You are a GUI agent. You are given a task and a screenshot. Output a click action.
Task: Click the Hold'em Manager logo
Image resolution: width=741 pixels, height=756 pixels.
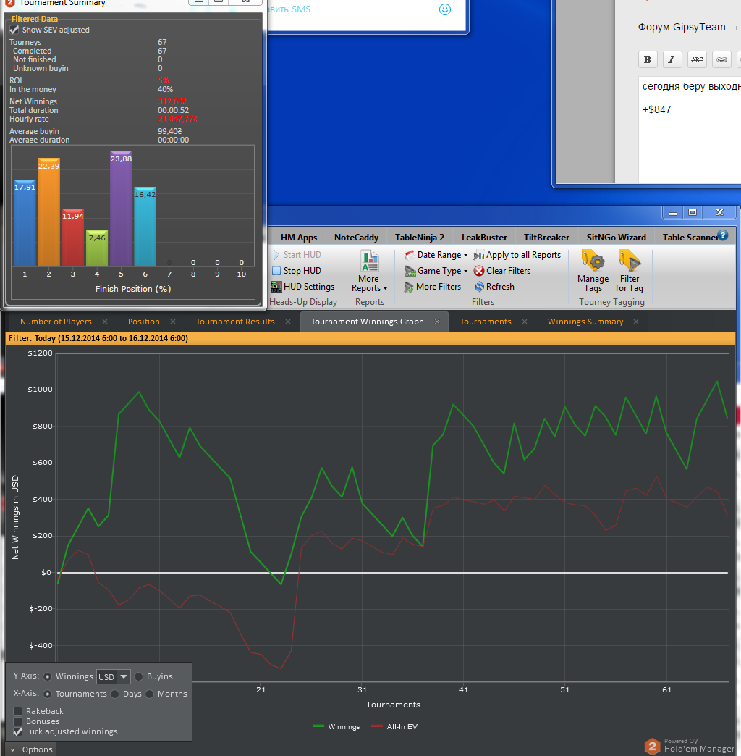pos(652,747)
